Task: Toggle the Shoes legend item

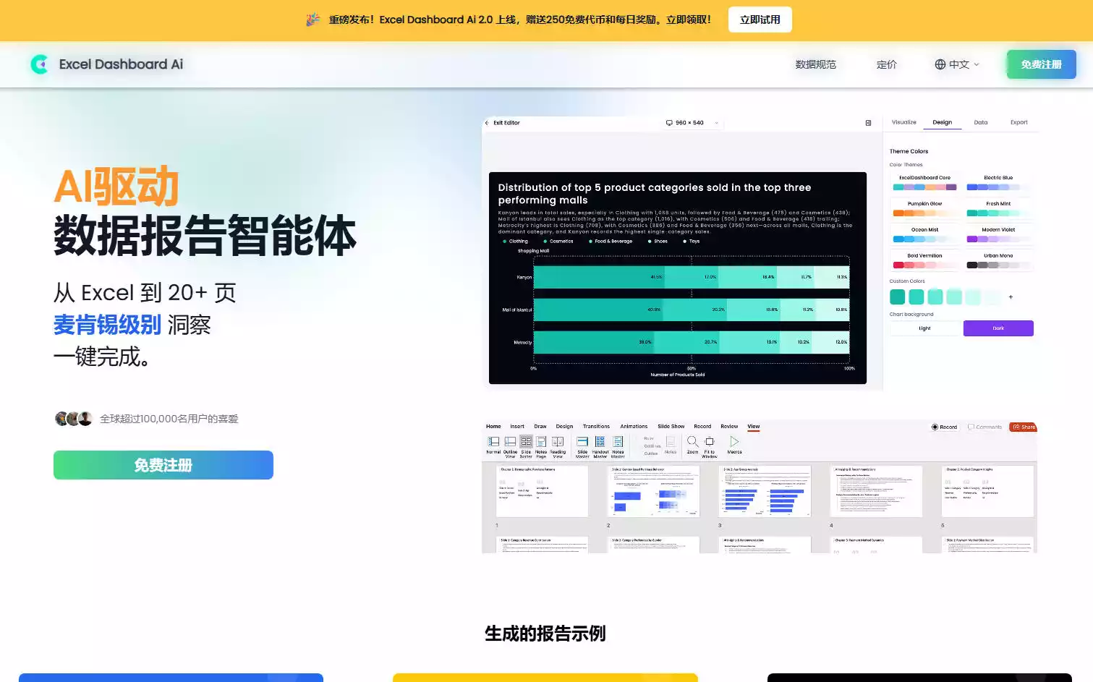Action: (658, 242)
